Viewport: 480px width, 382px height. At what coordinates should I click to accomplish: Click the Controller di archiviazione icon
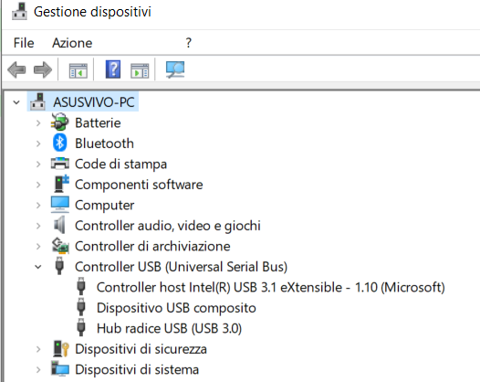coord(60,246)
